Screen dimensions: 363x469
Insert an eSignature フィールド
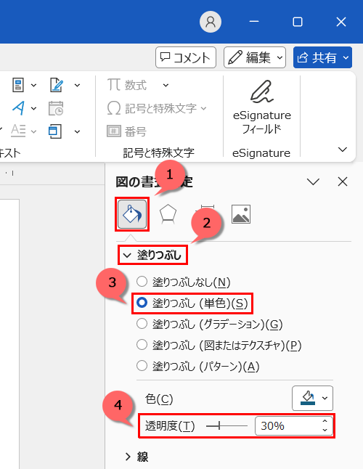pos(261,107)
